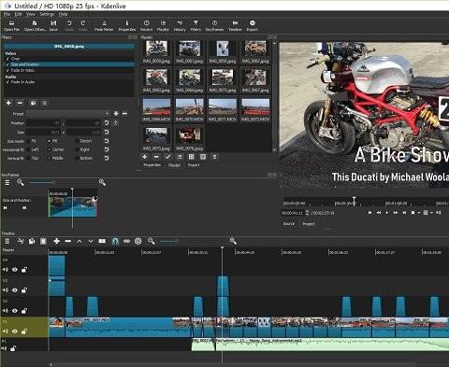Open the Settings menu
This screenshot has width=449, height=367.
tap(47, 14)
